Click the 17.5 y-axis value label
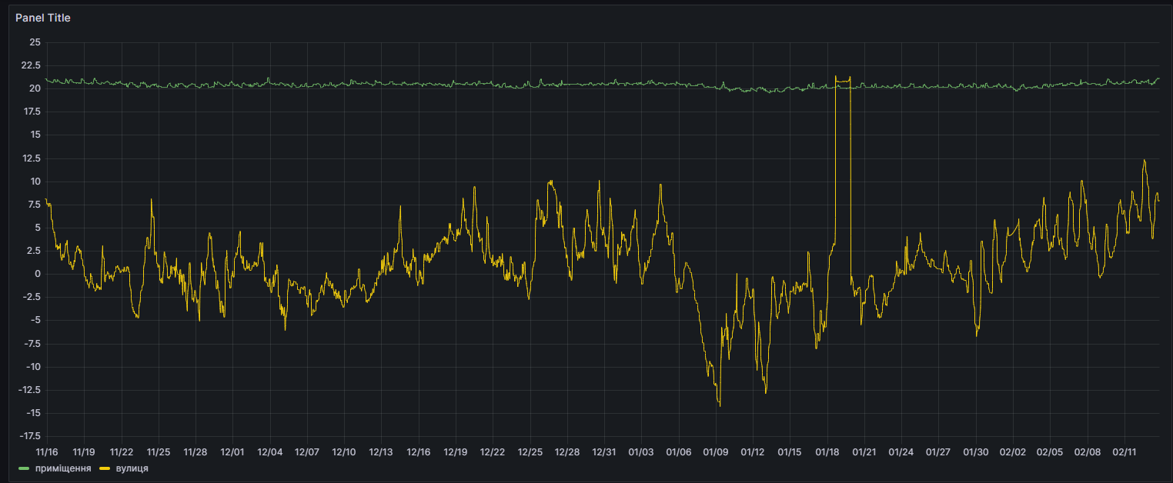The width and height of the screenshot is (1173, 483). [30, 112]
